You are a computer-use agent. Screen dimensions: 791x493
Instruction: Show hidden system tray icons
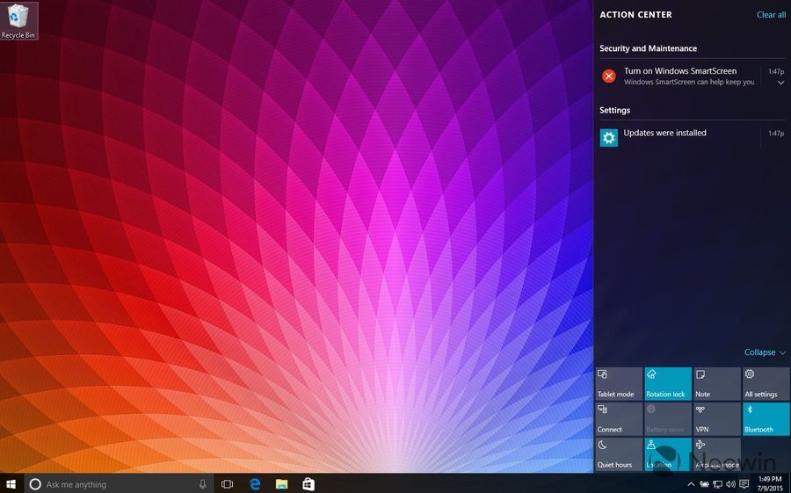(691, 484)
